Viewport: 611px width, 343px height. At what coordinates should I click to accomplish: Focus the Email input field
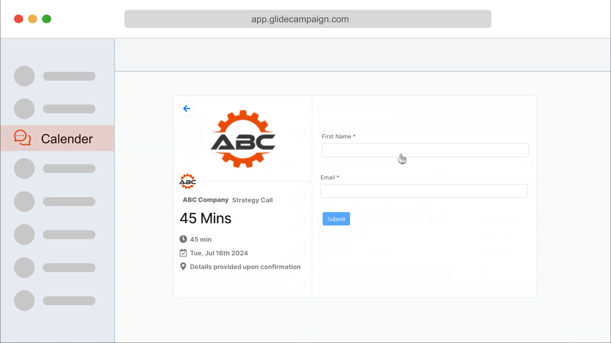click(424, 191)
